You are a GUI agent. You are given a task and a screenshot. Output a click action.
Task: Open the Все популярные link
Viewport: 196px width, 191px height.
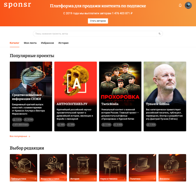pos(20,136)
